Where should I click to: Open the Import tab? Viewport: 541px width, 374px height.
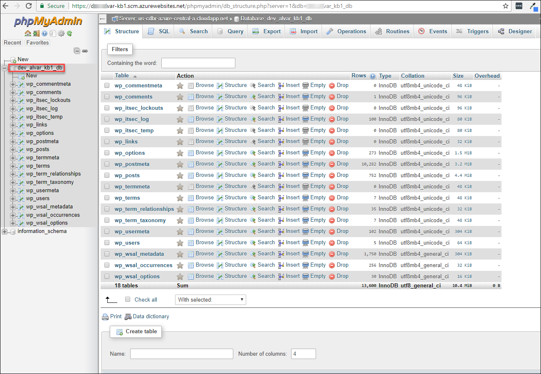304,32
